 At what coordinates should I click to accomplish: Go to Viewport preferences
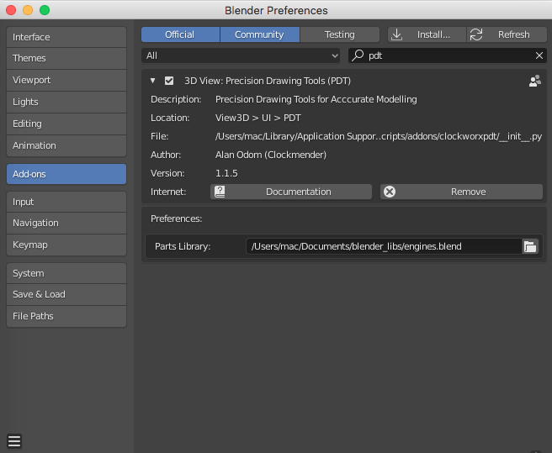tap(66, 80)
